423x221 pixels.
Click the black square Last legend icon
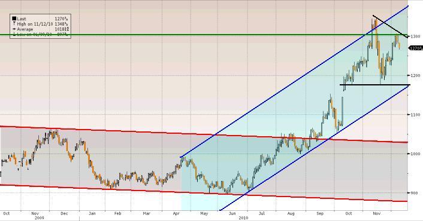14,19
